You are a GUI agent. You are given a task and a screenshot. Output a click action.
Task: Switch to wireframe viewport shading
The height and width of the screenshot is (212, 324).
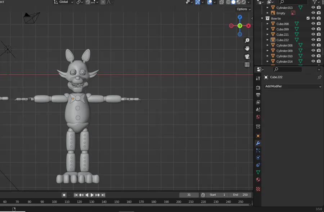point(228,2)
